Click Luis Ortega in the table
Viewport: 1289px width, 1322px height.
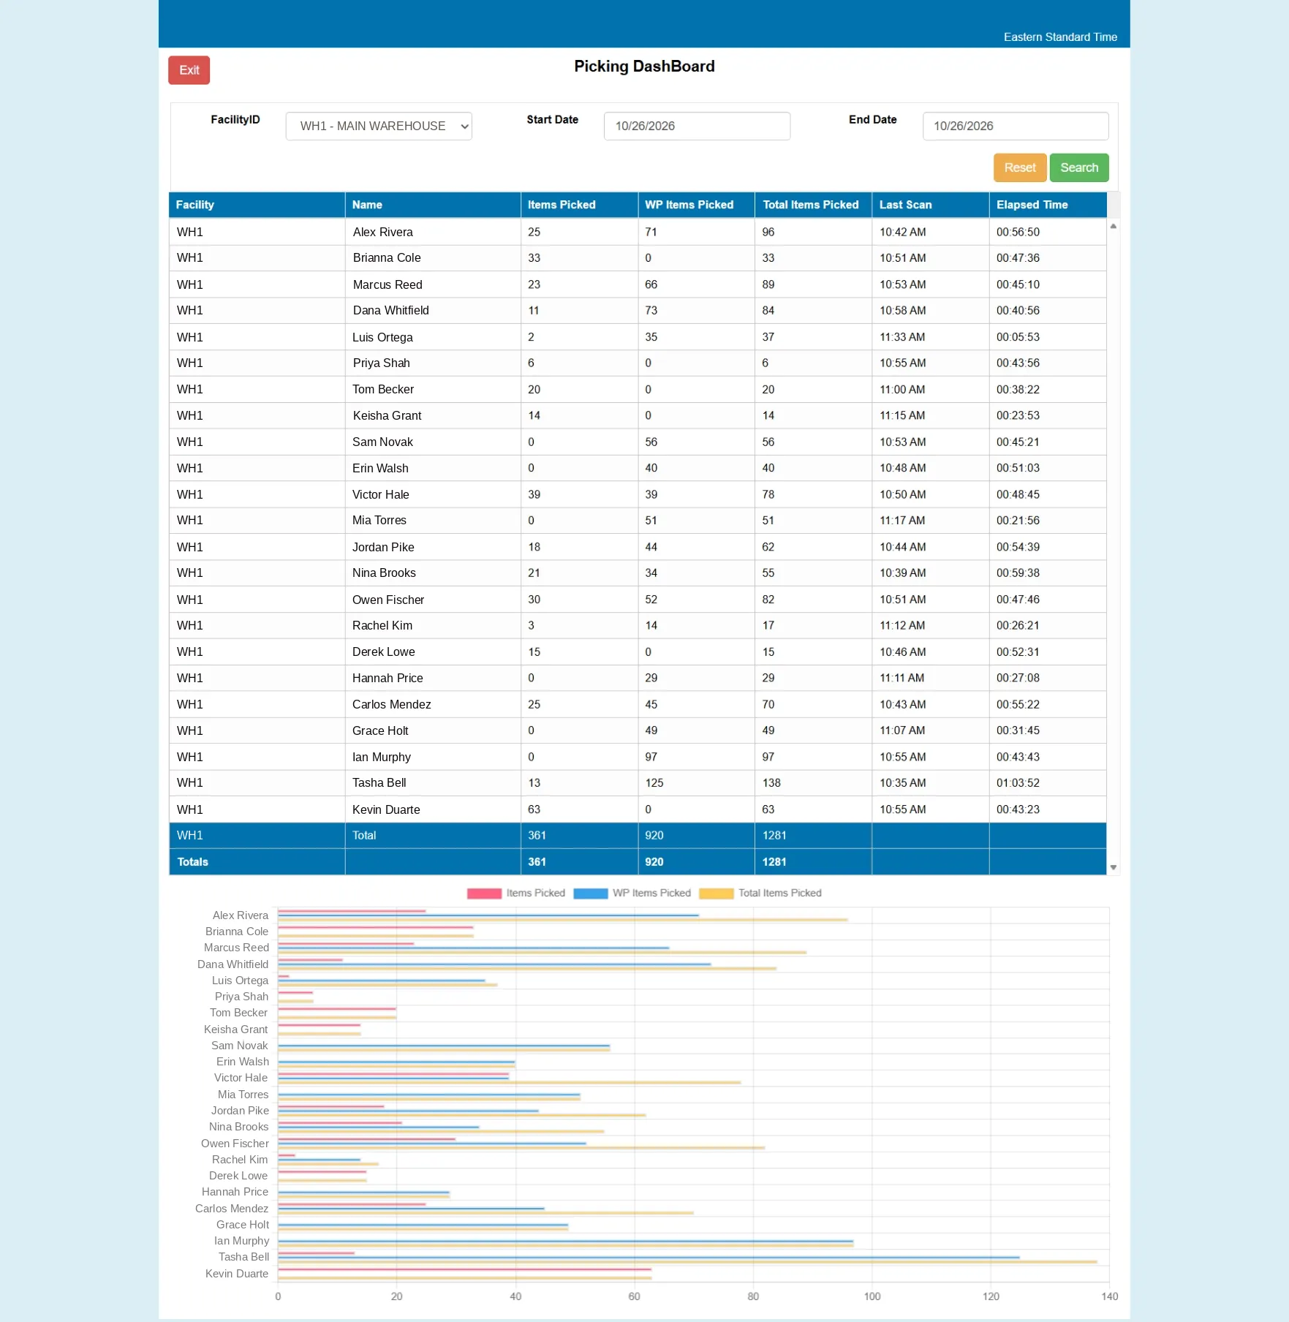click(x=382, y=337)
